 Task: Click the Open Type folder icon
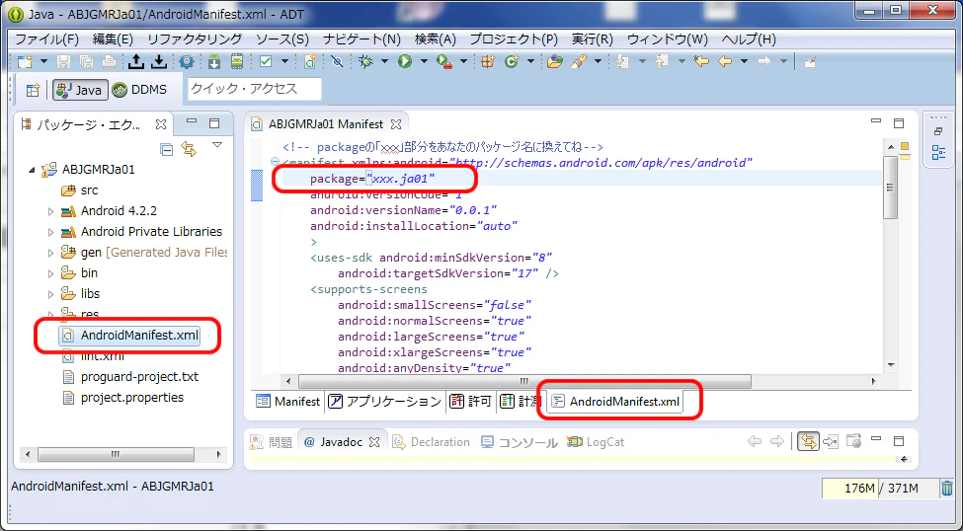click(x=555, y=61)
